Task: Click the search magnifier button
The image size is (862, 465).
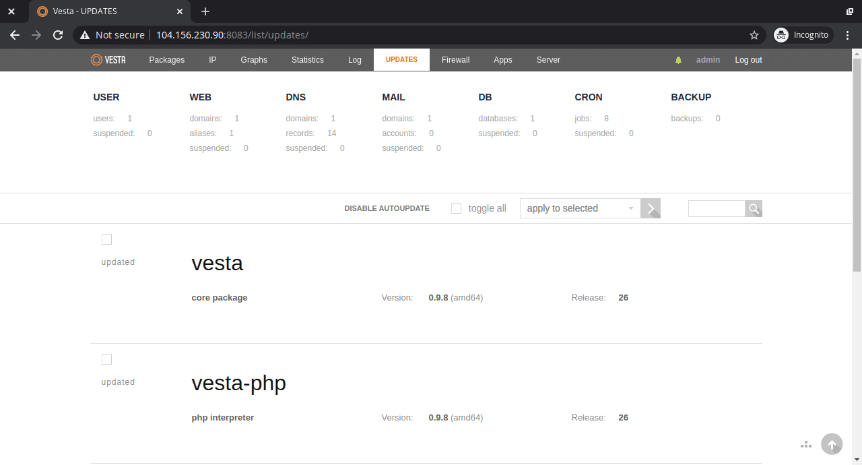Action: tap(754, 209)
